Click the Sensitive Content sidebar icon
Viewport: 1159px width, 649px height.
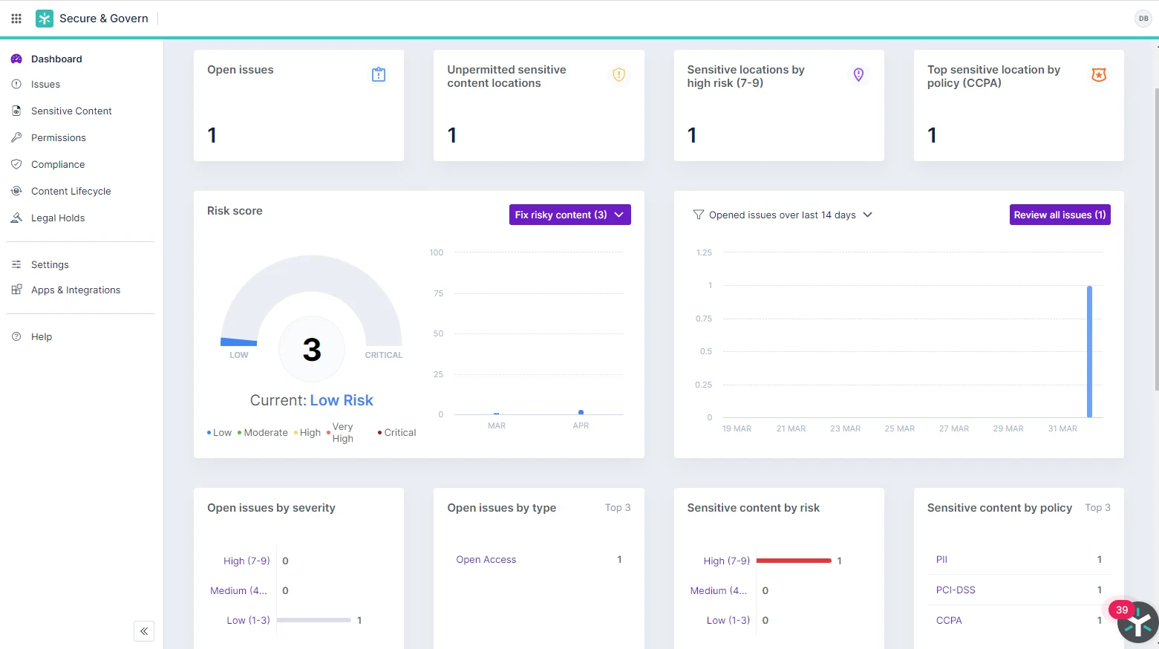pyautogui.click(x=16, y=111)
